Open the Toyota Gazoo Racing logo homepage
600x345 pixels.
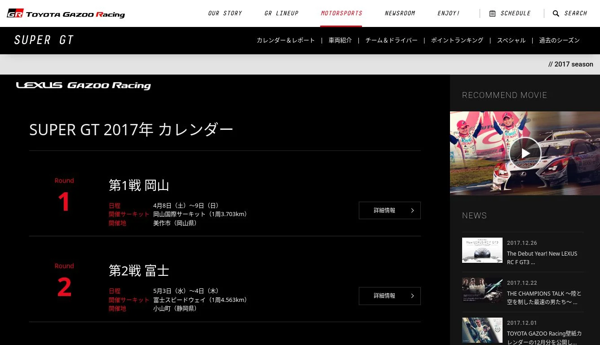[x=66, y=14]
